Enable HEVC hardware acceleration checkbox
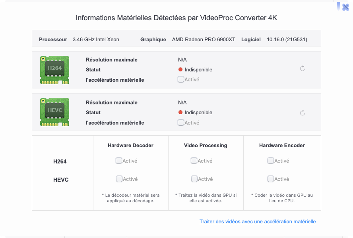The width and height of the screenshot is (353, 238). (x=181, y=123)
